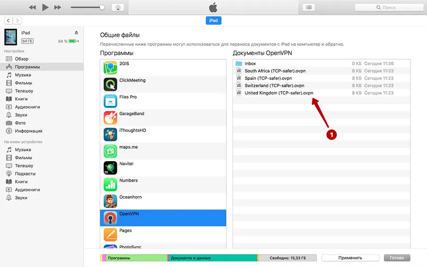427x267 pixels.
Task: Open Аудиокниги under Настройки
Action: pos(27,107)
